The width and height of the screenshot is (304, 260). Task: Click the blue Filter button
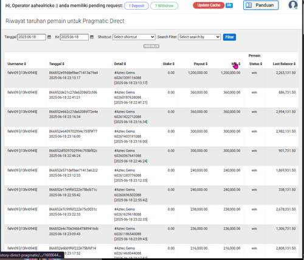click(x=229, y=37)
